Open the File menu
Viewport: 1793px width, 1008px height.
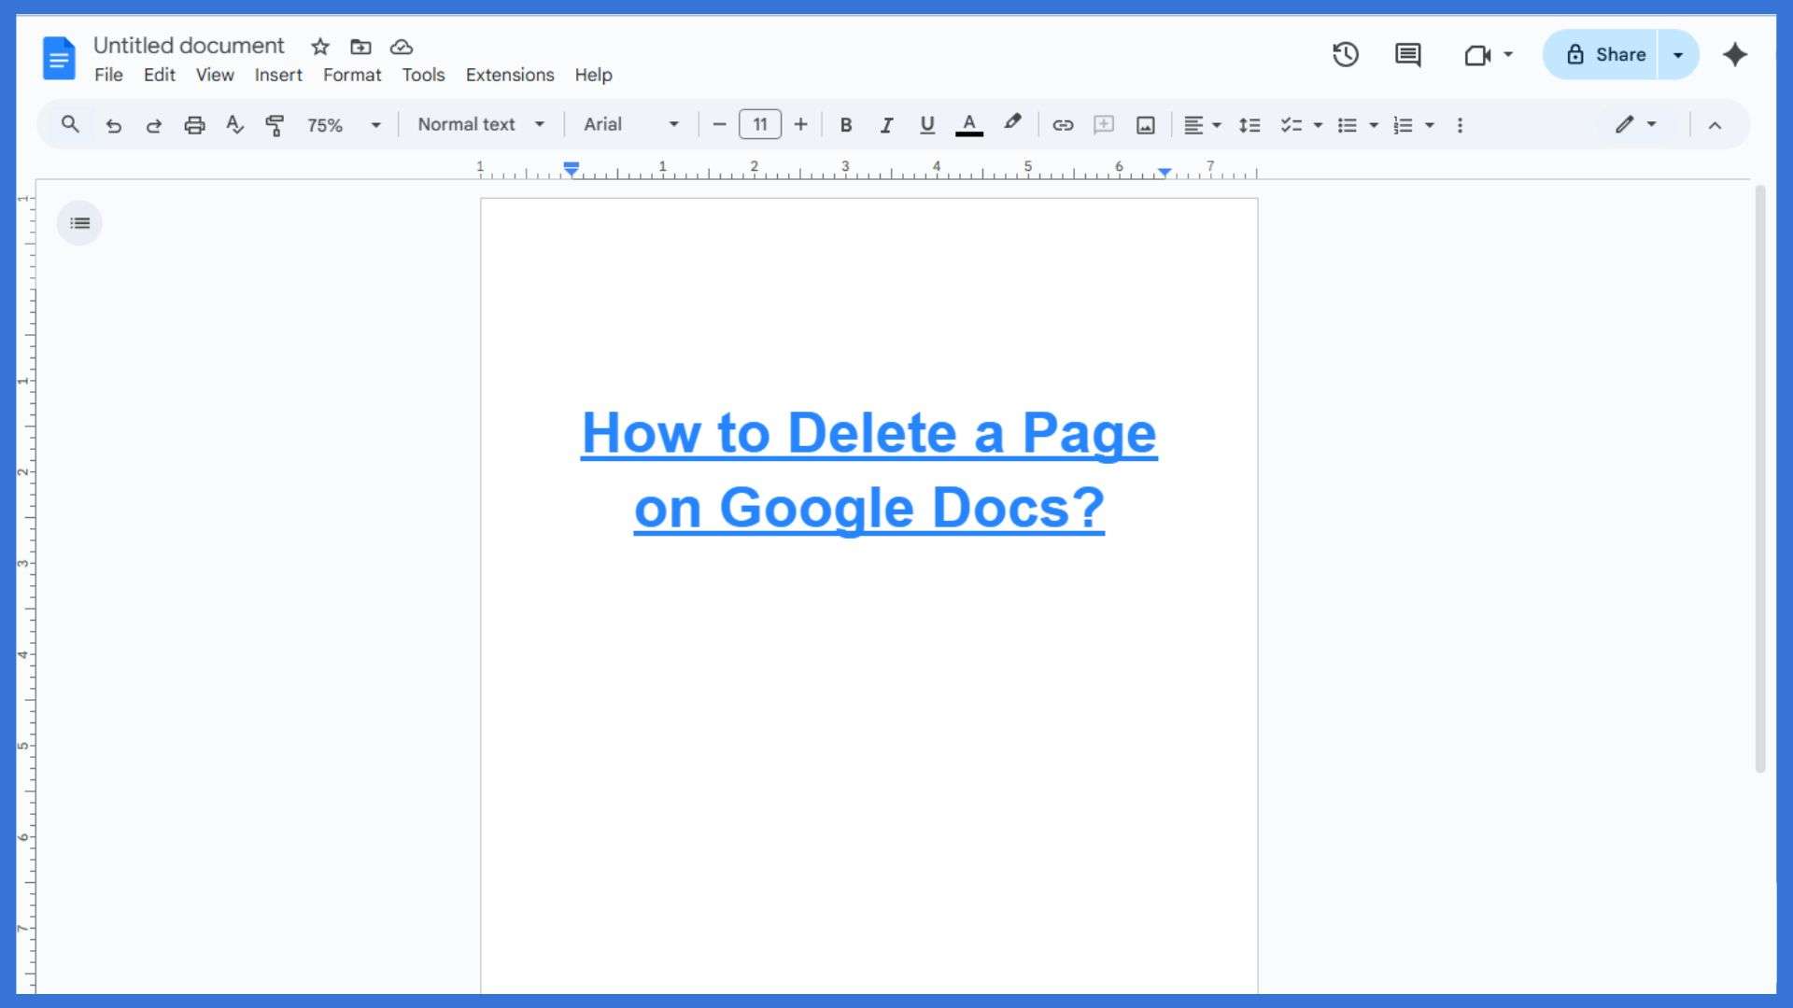point(108,75)
